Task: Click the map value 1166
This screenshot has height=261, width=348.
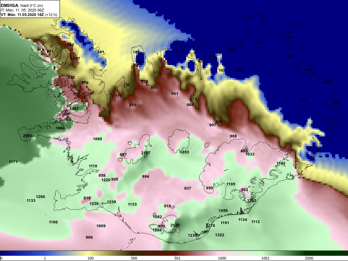Action: [x=53, y=222]
